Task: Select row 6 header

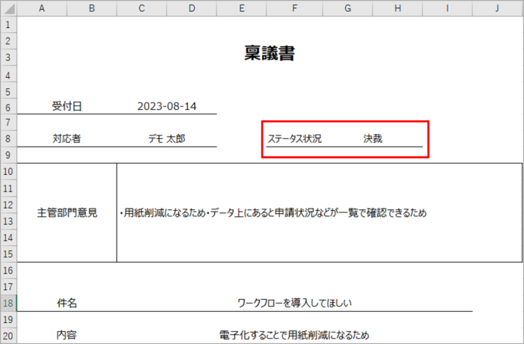Action: tap(8, 107)
